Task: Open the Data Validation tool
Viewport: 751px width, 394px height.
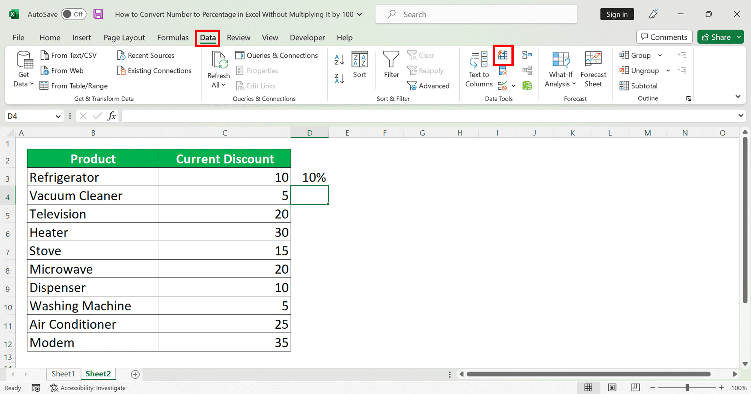Action: tap(503, 86)
